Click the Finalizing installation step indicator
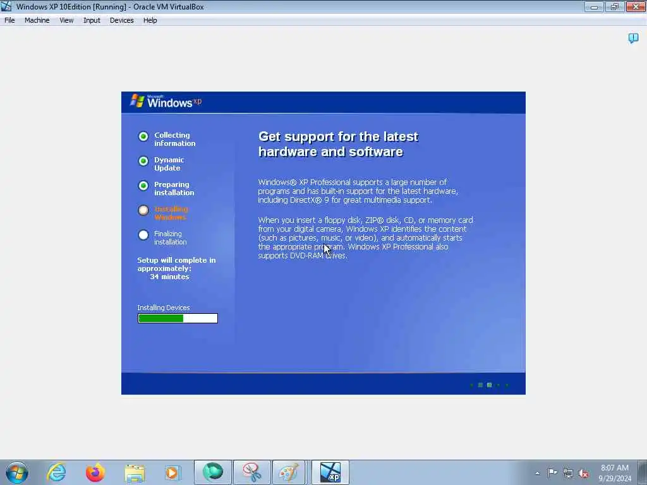This screenshot has height=485, width=647. 143,235
